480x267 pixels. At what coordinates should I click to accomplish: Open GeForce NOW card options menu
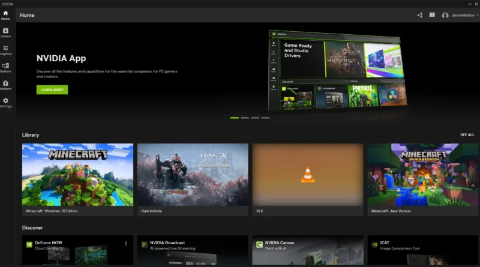coord(126,244)
